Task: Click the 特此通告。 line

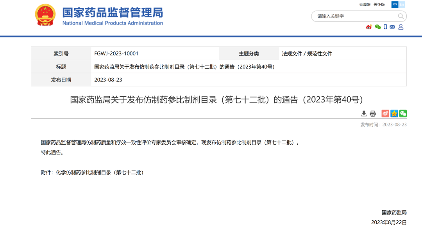Action: tap(53, 153)
